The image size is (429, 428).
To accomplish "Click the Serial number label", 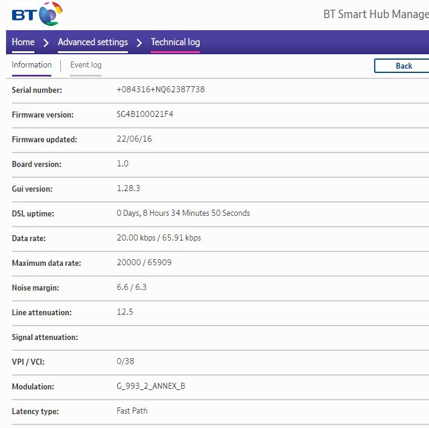I will tap(37, 90).
